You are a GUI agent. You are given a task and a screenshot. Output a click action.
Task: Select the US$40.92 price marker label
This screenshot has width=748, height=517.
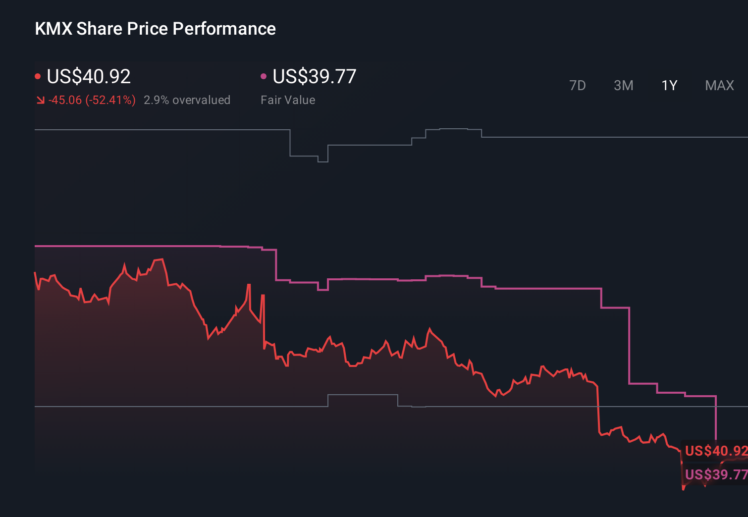click(x=715, y=451)
